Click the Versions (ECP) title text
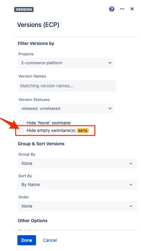Image resolution: width=141 pixels, height=251 pixels. [x=38, y=25]
